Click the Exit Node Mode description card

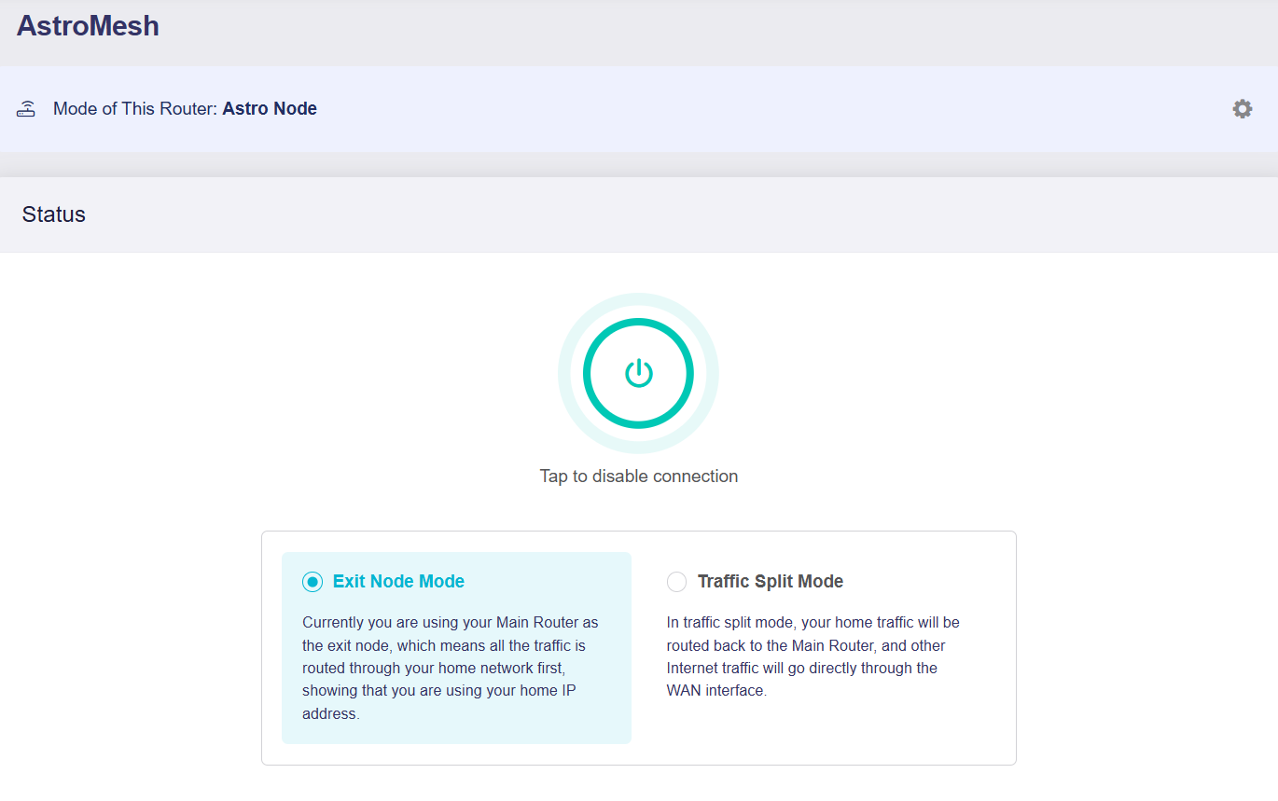(456, 648)
